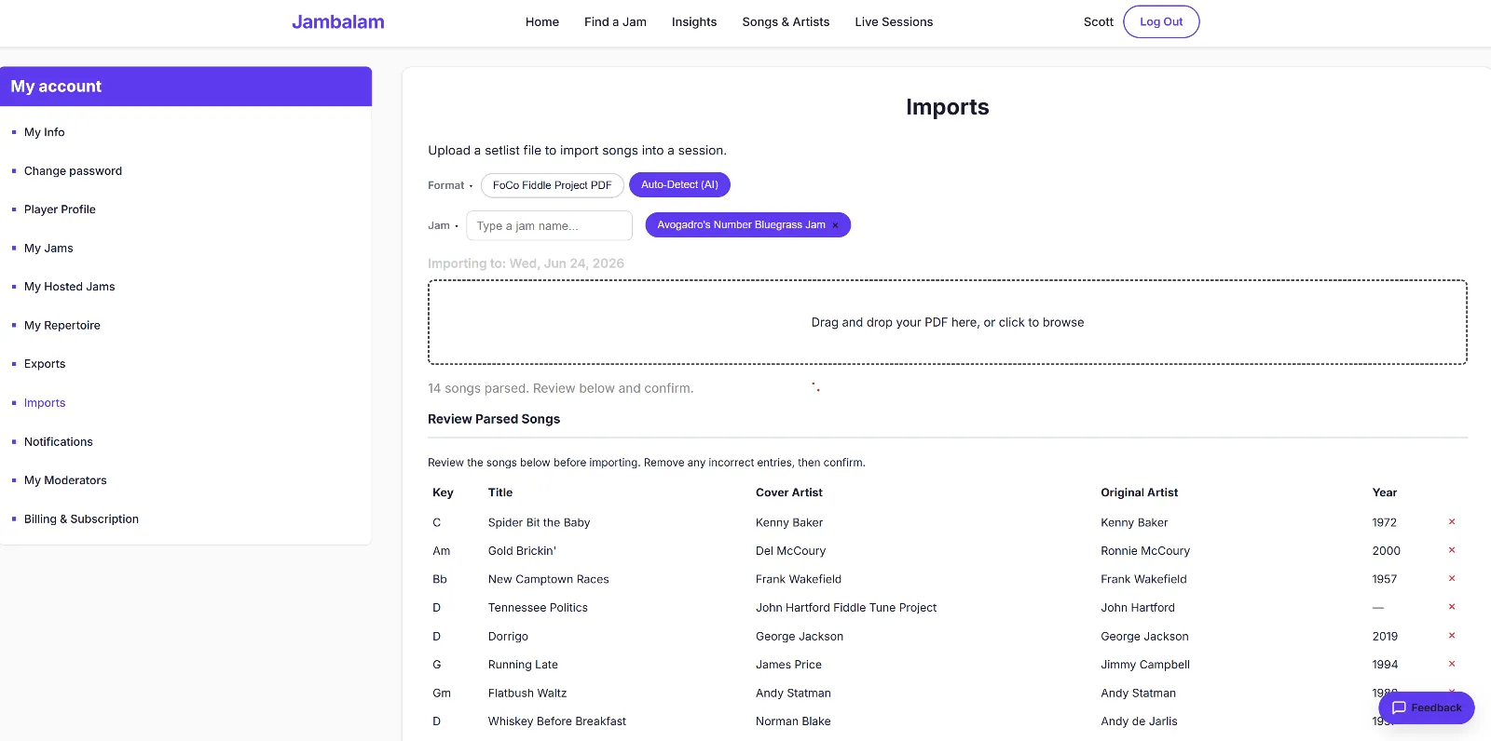Click the Running Late title cell

pos(523,665)
